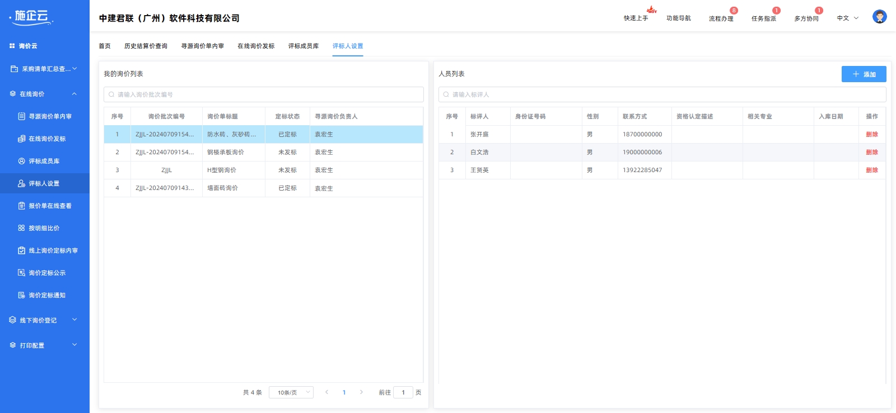Viewport: 896px width, 413px height.
Task: Open the 中文 language dropdown
Action: [847, 18]
